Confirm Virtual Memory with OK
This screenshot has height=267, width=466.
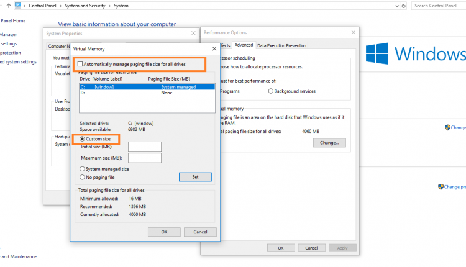coord(164,232)
